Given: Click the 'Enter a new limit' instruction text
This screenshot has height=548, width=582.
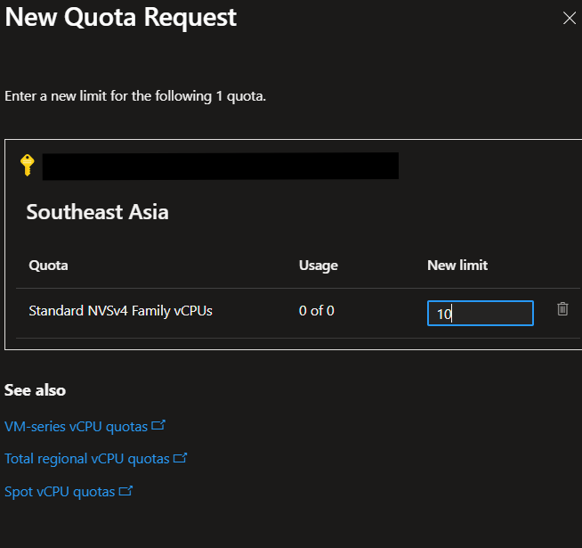Looking at the screenshot, I should (x=135, y=95).
